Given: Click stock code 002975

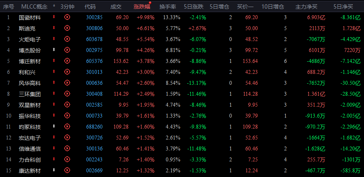Looking at the screenshot, I should (94, 50).
